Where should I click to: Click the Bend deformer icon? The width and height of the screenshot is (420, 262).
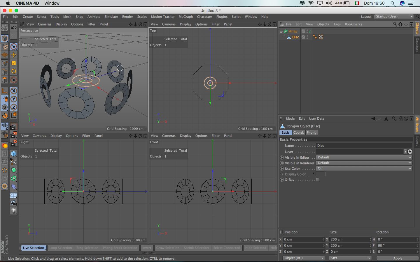(14, 186)
